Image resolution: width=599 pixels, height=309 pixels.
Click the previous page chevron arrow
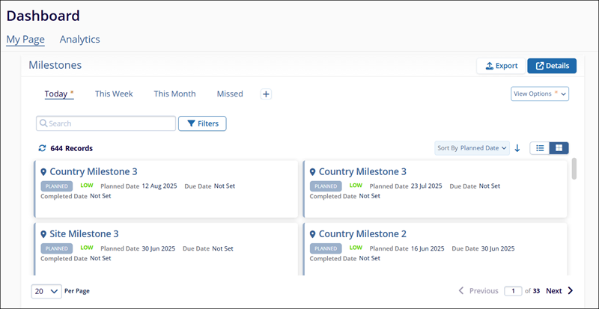(461, 290)
